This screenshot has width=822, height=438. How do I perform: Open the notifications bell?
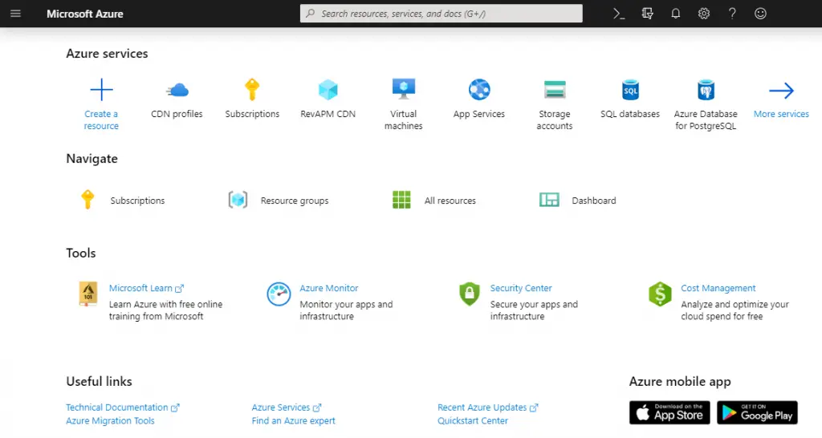coord(676,14)
